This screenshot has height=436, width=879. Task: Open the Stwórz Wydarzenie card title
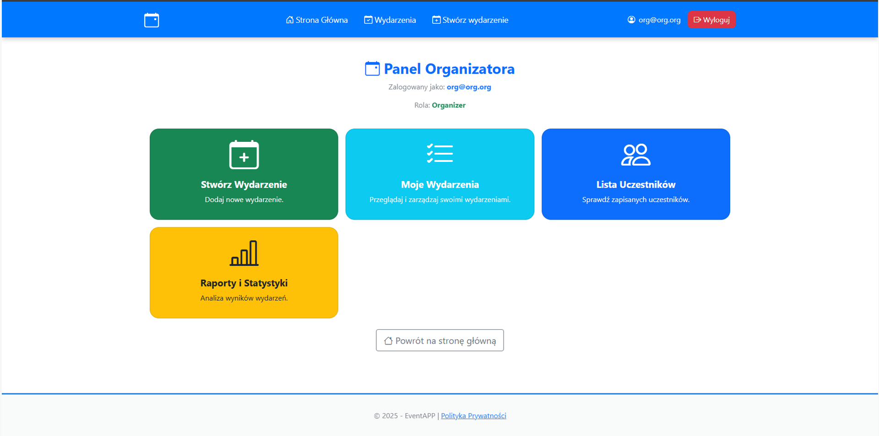click(244, 184)
